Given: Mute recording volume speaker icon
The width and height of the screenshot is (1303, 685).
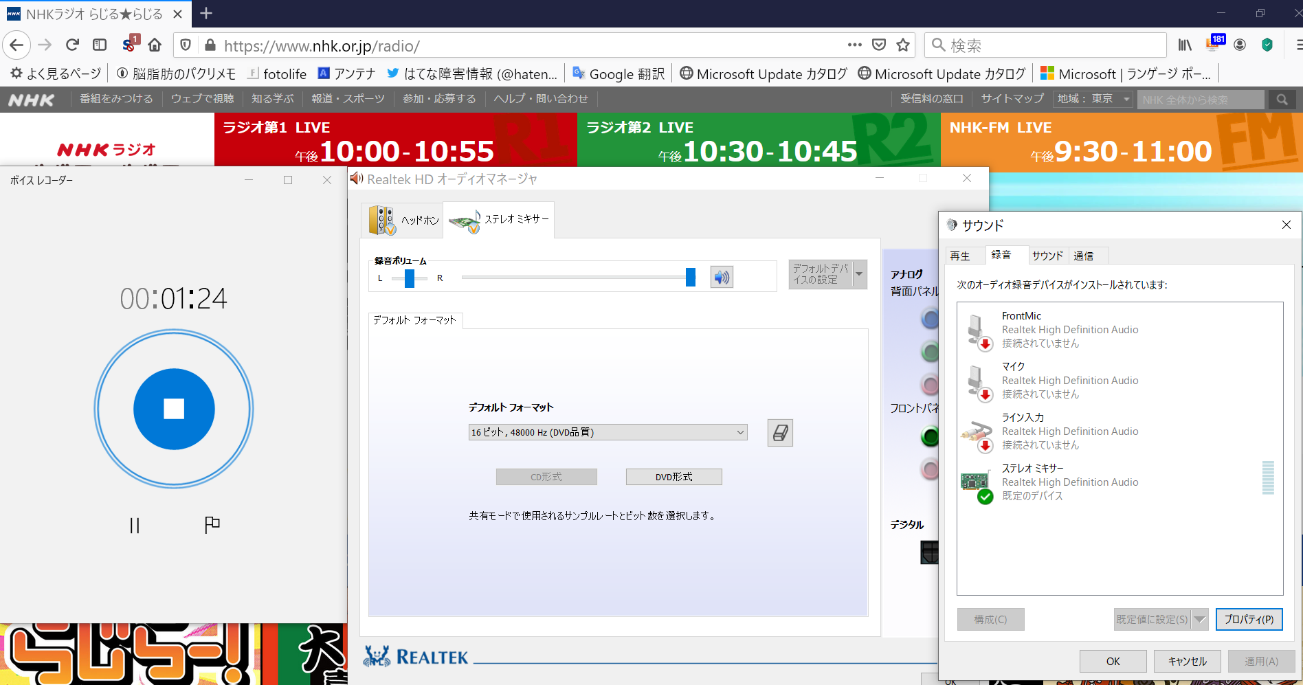Looking at the screenshot, I should 722,277.
